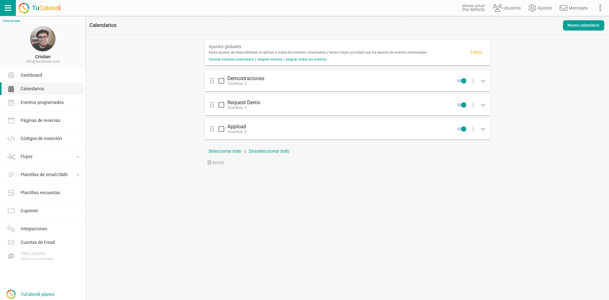Grab the Request Demo drag handle

[212, 105]
